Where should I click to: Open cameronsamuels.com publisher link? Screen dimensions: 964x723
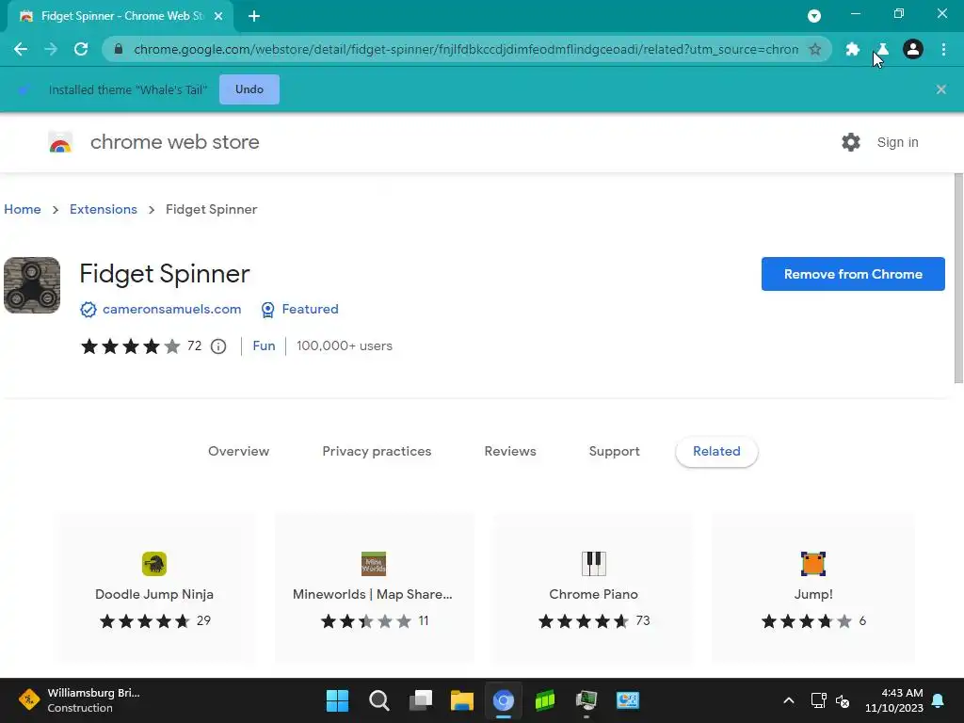171,309
